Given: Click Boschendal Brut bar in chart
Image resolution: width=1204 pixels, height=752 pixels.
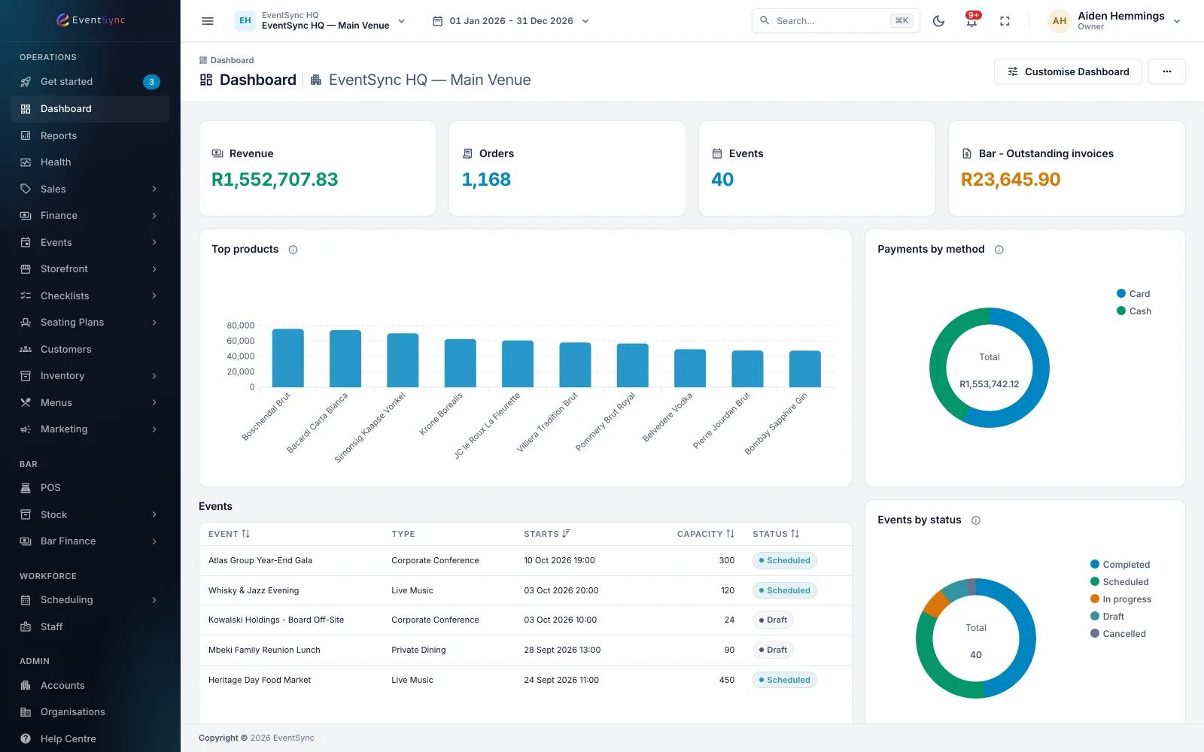Looking at the screenshot, I should click(287, 358).
